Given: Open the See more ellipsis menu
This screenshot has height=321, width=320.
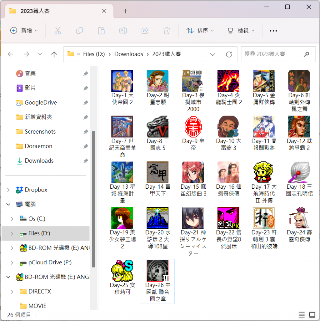Looking at the screenshot, I should click(273, 31).
